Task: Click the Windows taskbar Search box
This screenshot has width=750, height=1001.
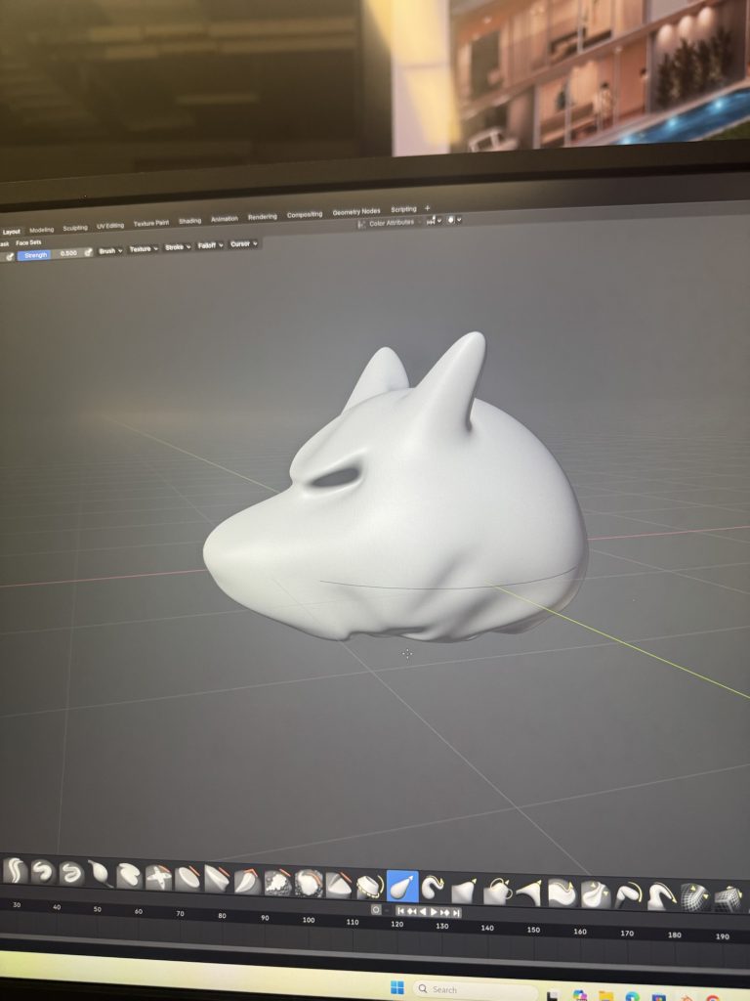Action: pos(475,989)
